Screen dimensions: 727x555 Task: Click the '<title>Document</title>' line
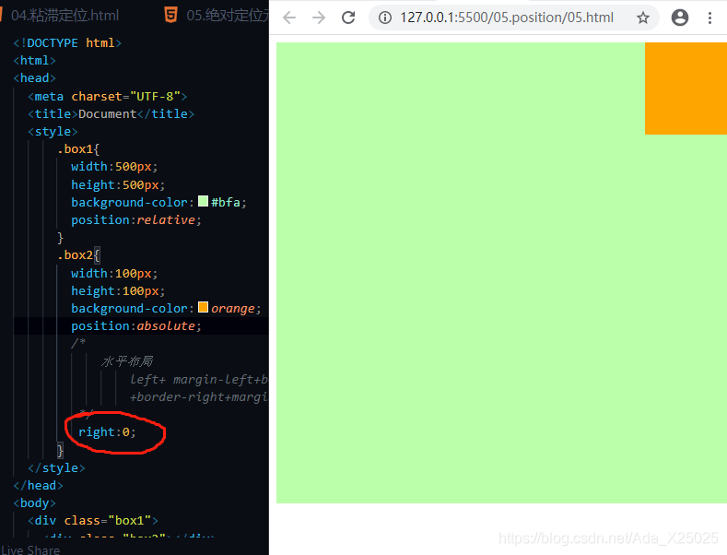click(111, 113)
